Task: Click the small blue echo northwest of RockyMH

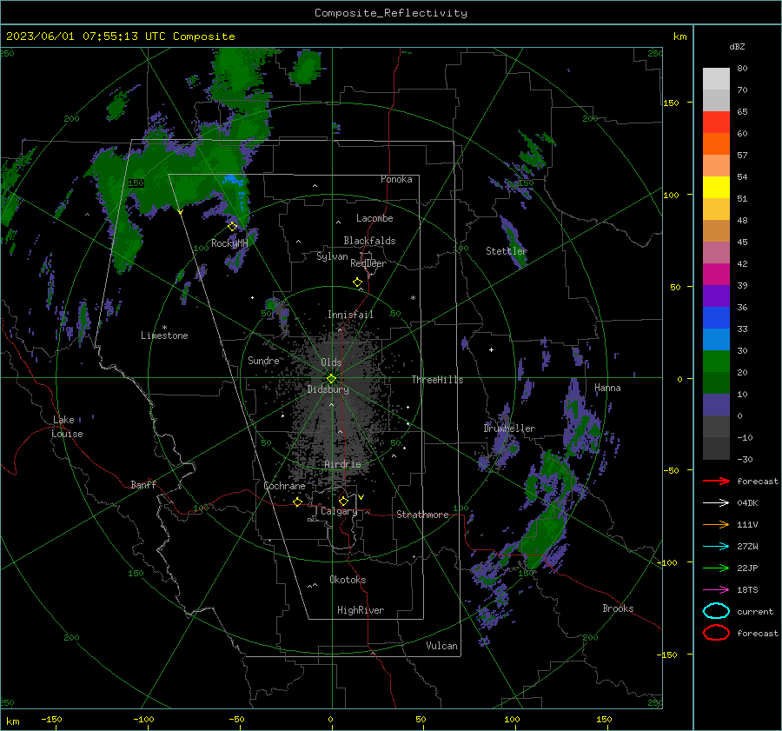Action: click(x=232, y=180)
